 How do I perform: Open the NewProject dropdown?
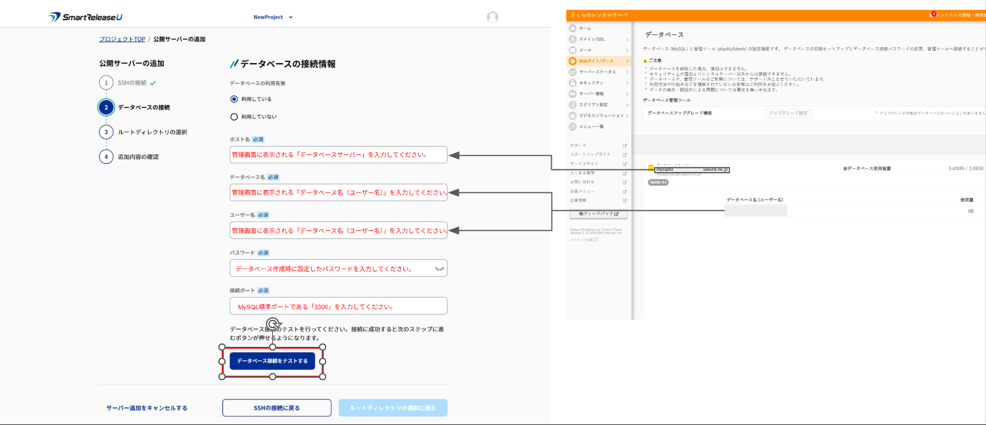273,17
